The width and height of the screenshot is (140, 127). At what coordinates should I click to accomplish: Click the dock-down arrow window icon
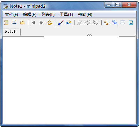[131, 23]
